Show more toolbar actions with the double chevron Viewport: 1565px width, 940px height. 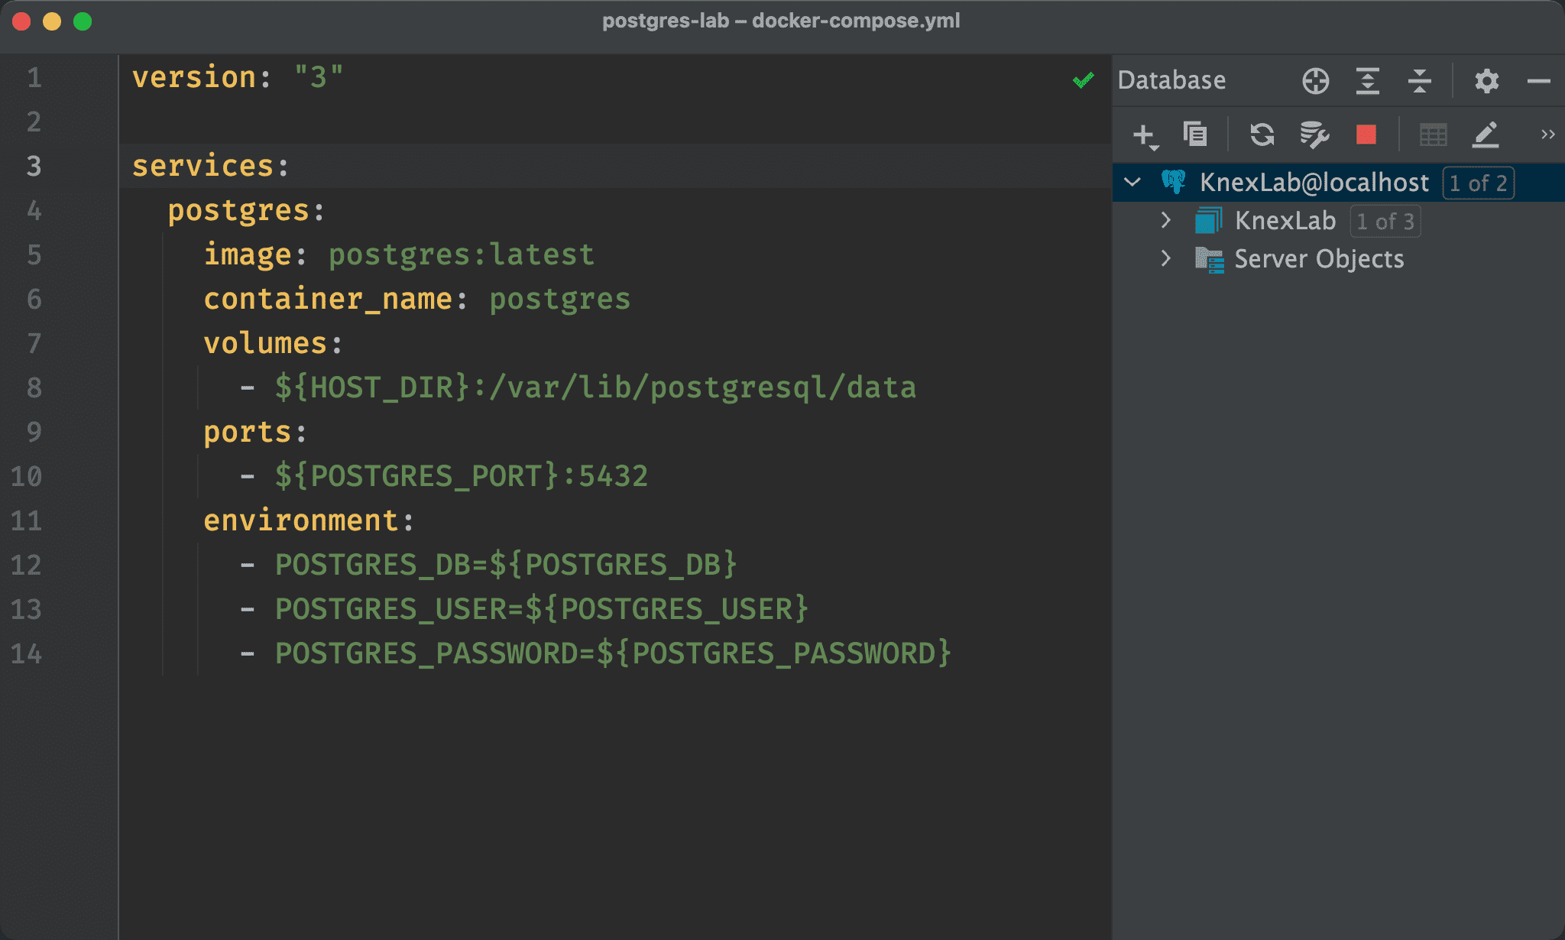click(1547, 135)
